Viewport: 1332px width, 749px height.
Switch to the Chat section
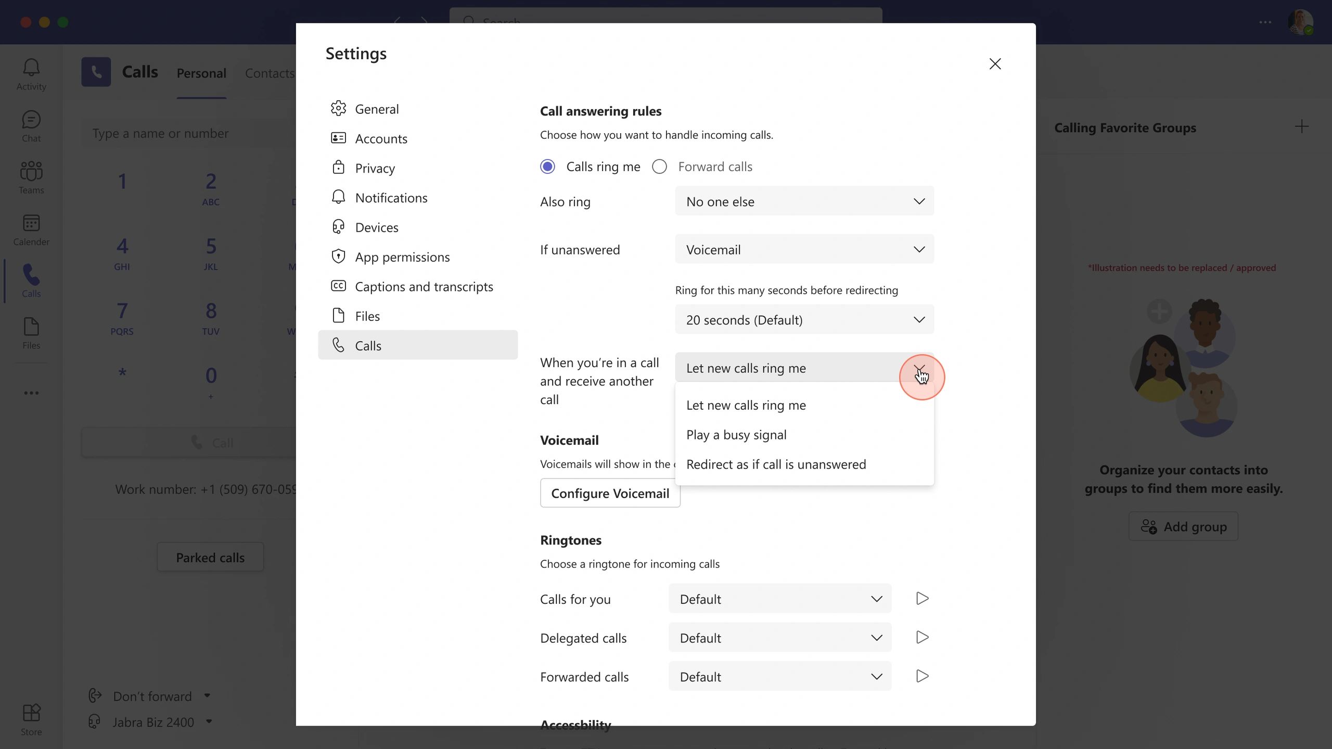tap(31, 125)
